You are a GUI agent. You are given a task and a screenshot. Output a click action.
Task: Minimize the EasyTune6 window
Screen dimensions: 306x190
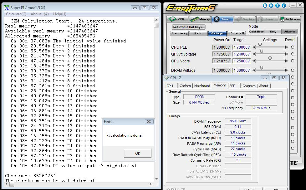click(x=293, y=5)
